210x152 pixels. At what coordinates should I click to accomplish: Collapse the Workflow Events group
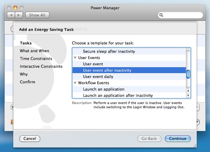(x=75, y=83)
